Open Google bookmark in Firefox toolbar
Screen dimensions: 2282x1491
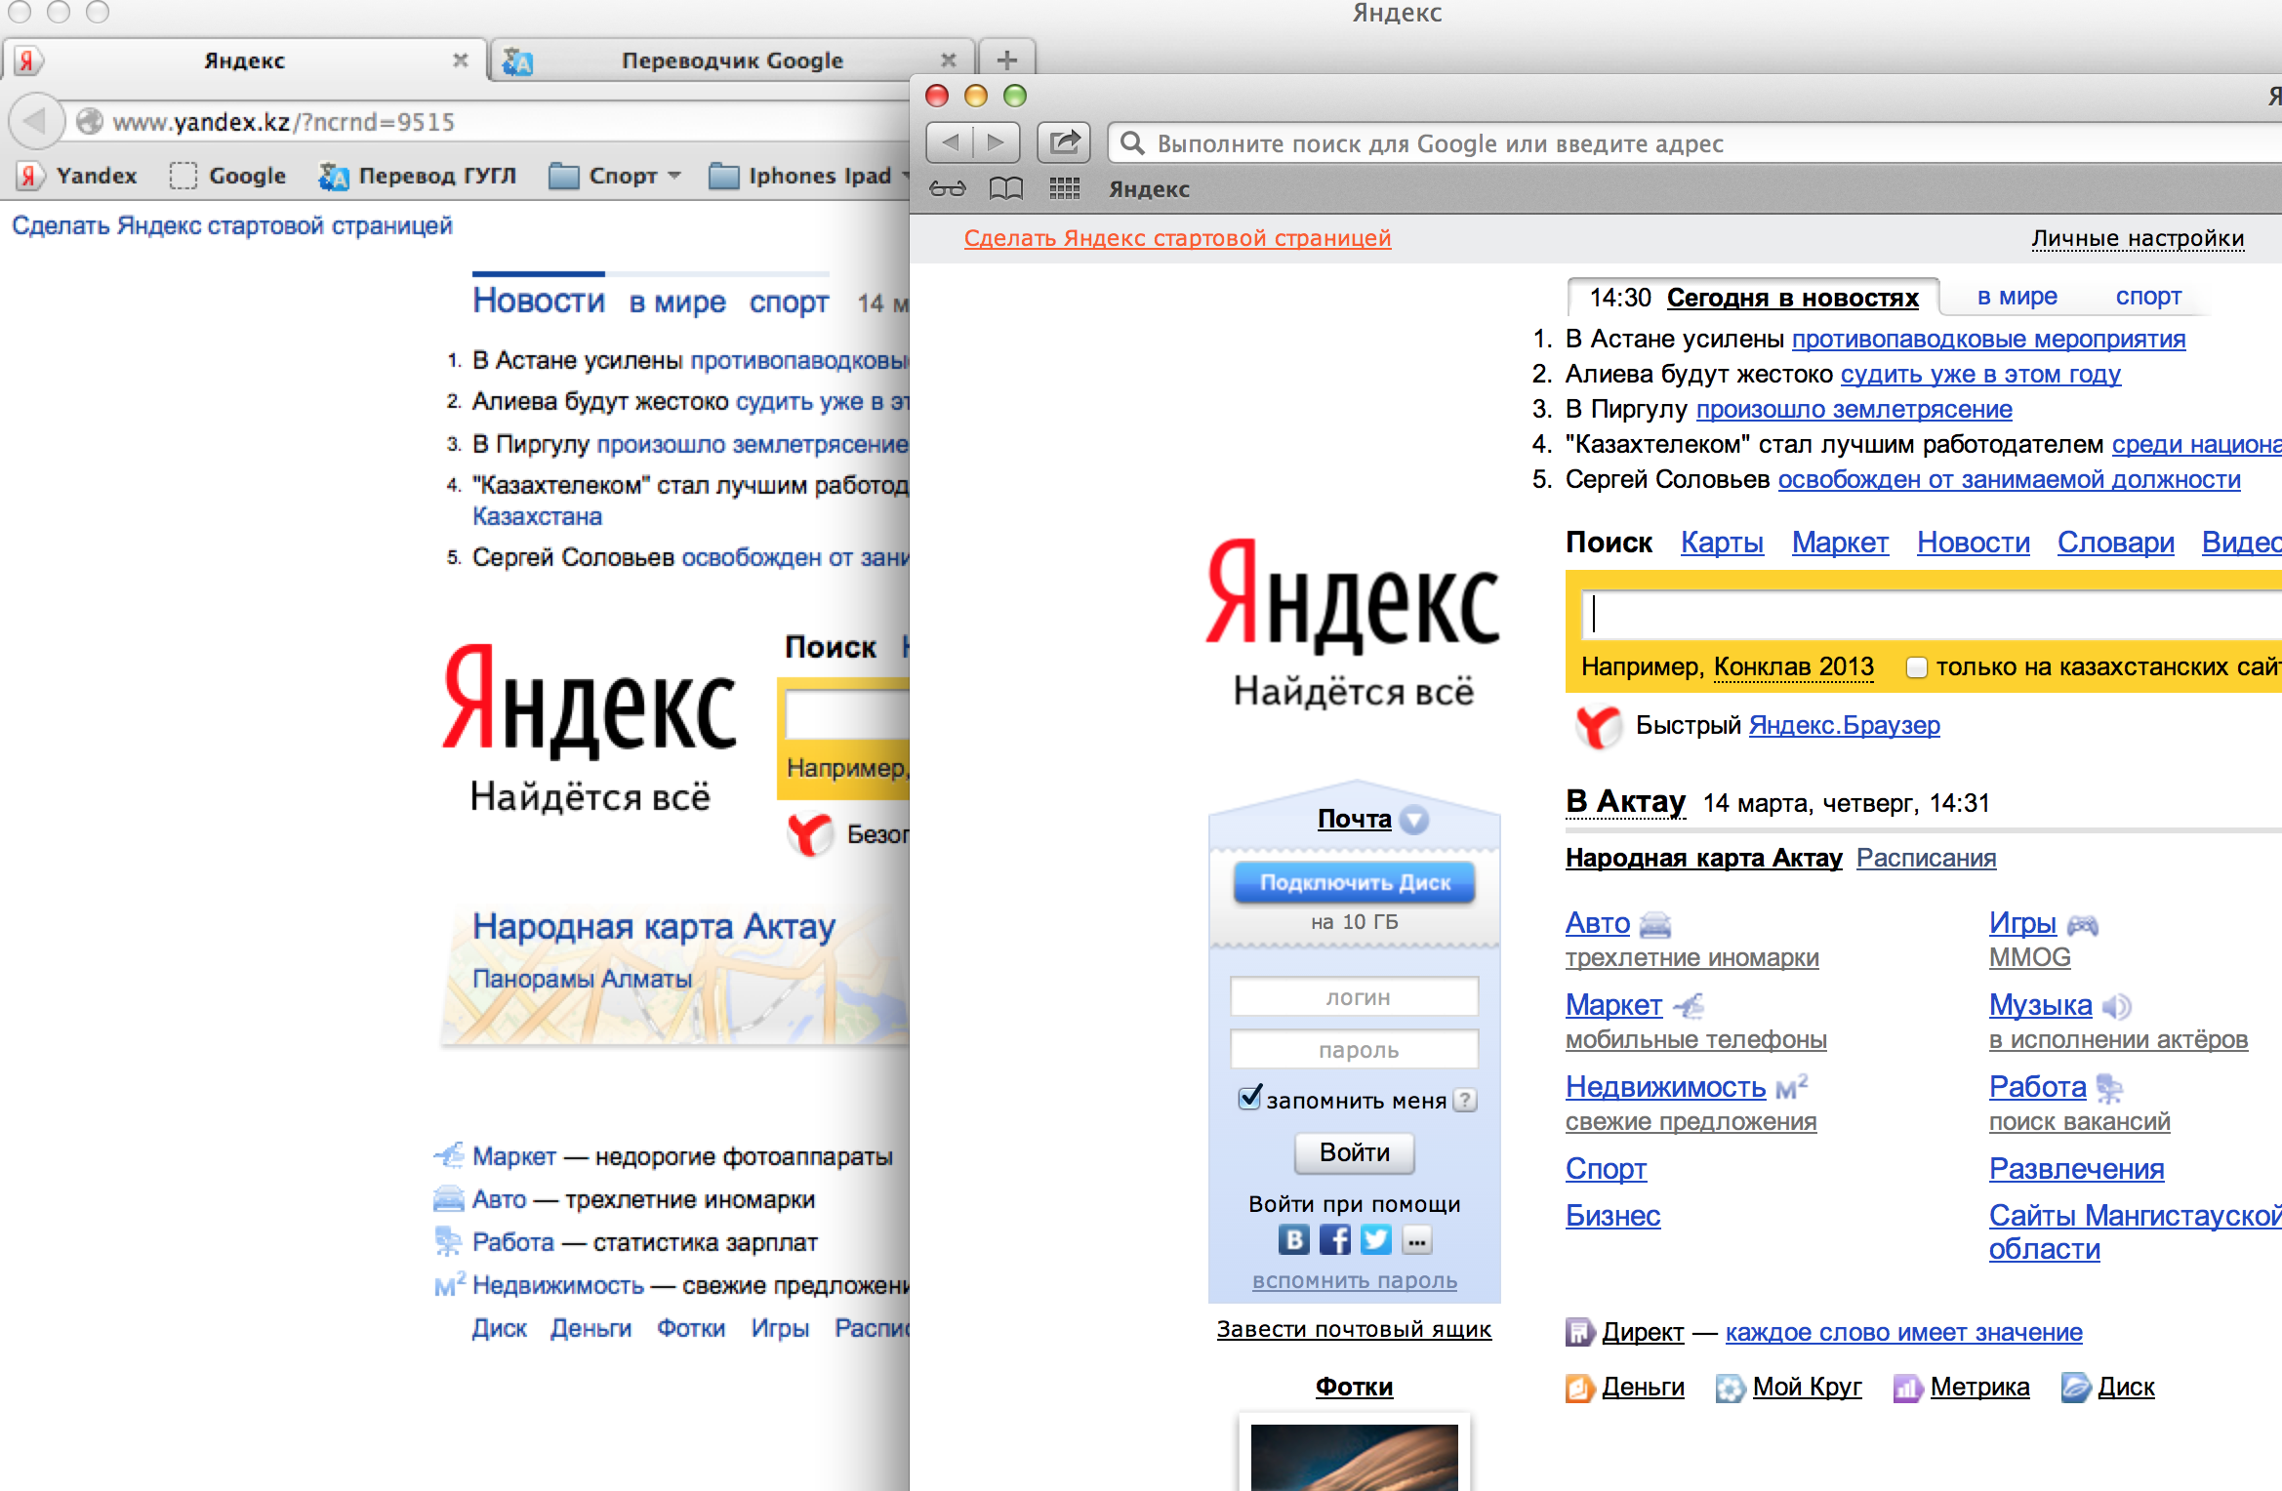tap(227, 176)
